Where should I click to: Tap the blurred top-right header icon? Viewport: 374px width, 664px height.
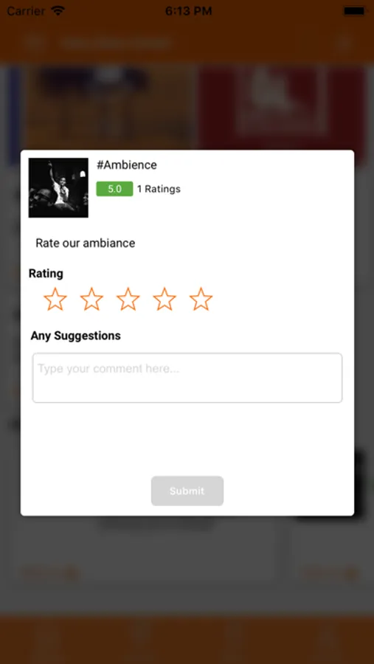(x=344, y=43)
